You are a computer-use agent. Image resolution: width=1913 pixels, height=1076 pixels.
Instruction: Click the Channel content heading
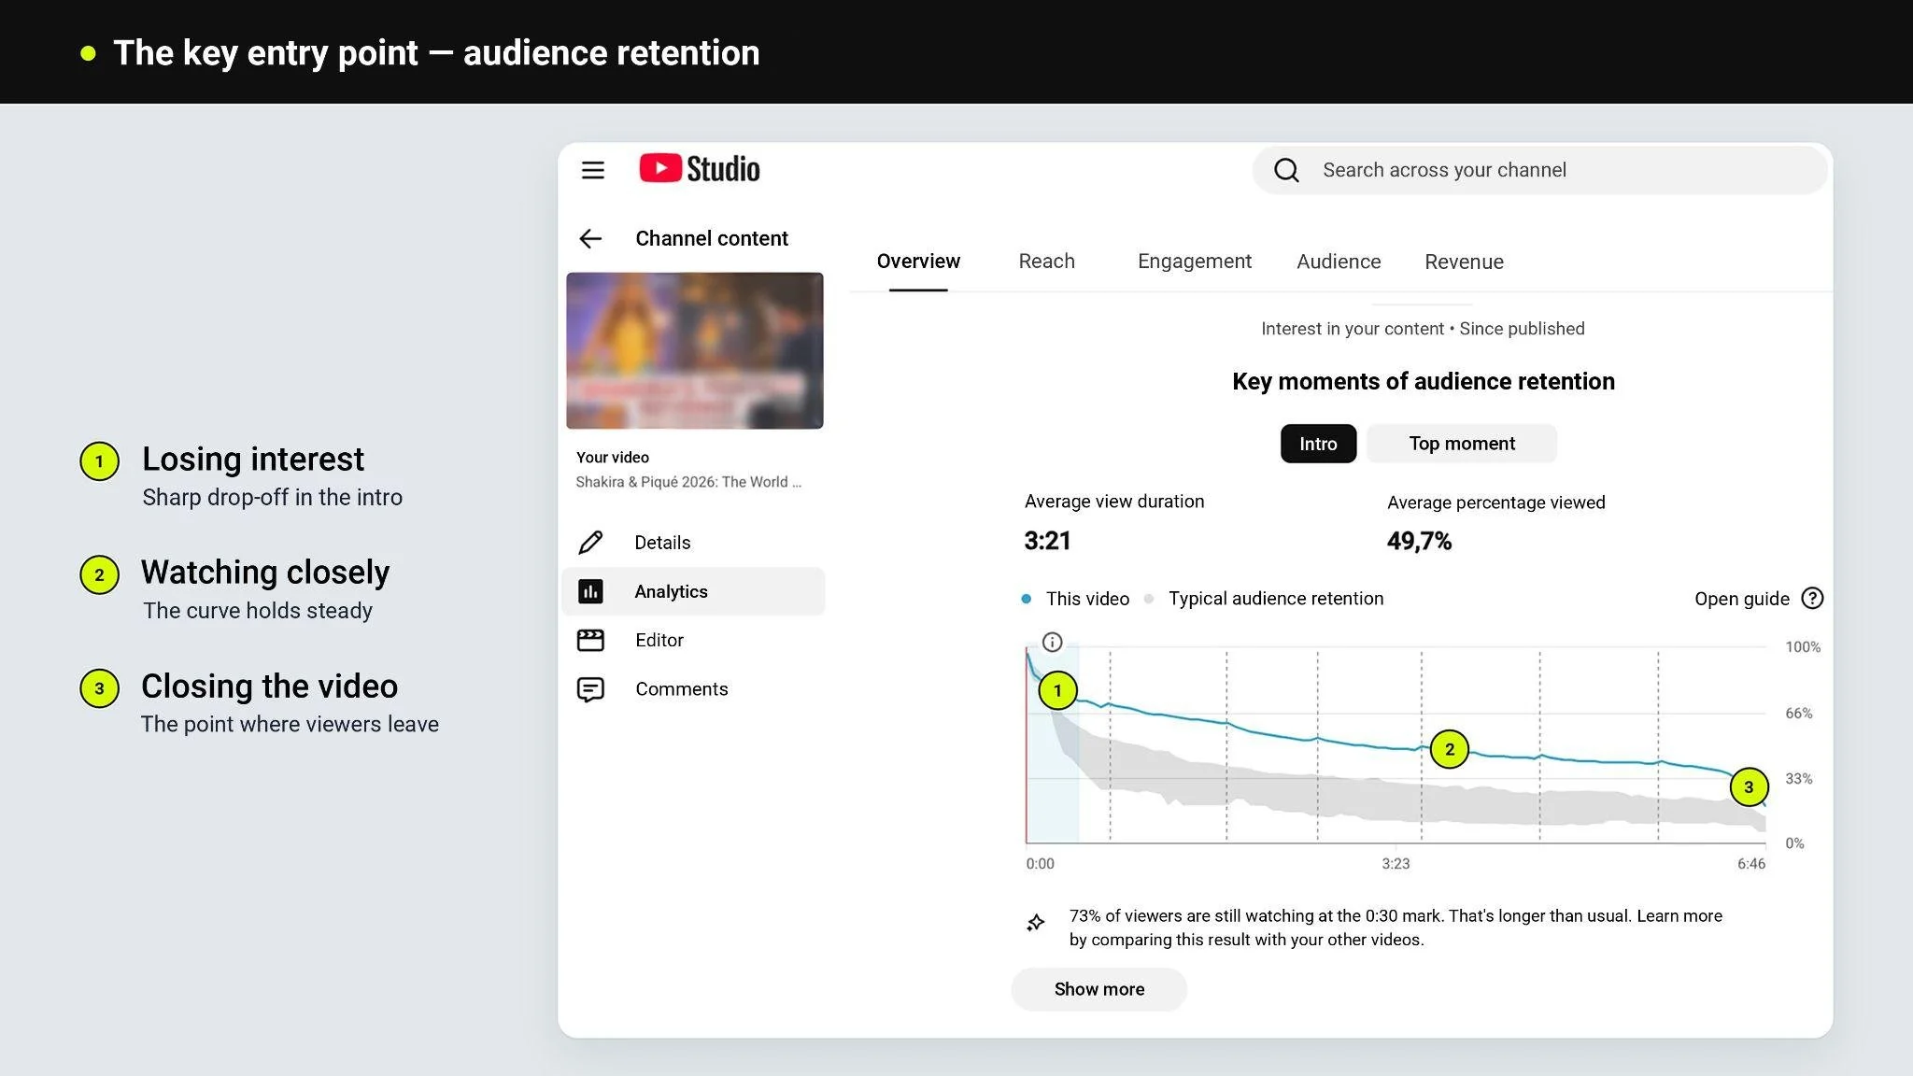pyautogui.click(x=712, y=239)
